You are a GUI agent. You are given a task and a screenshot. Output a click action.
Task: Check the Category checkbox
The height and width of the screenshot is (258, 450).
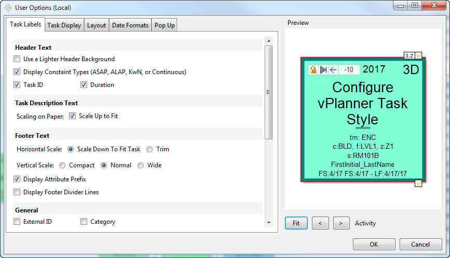point(84,222)
